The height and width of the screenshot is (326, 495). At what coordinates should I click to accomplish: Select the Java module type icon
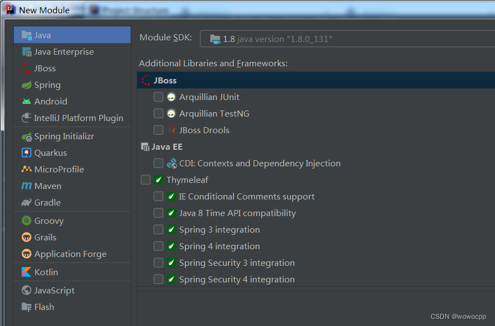[27, 35]
